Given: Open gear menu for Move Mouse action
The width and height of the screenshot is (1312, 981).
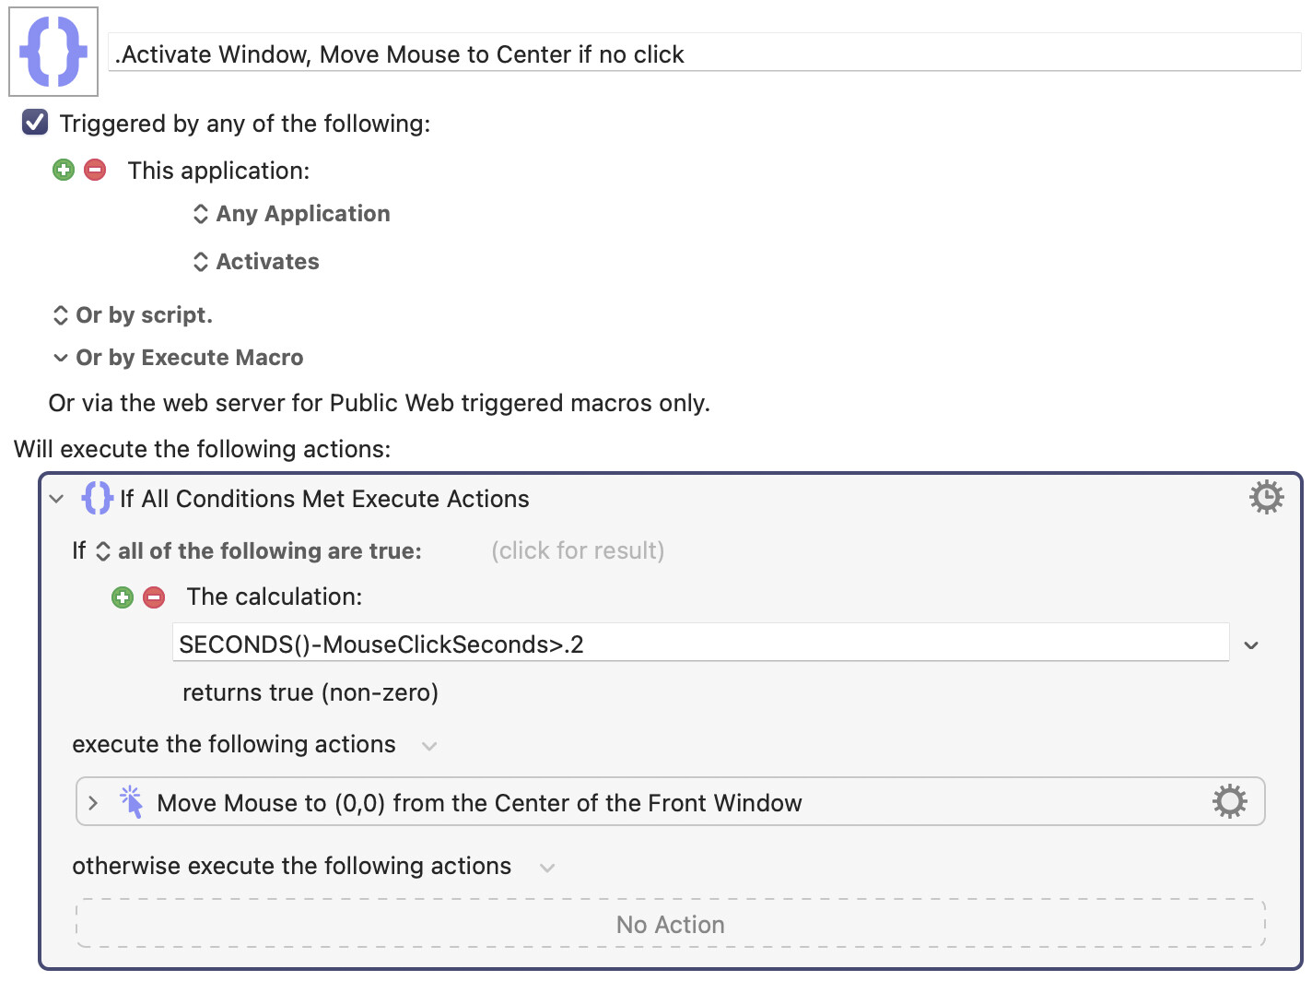Looking at the screenshot, I should pyautogui.click(x=1229, y=802).
